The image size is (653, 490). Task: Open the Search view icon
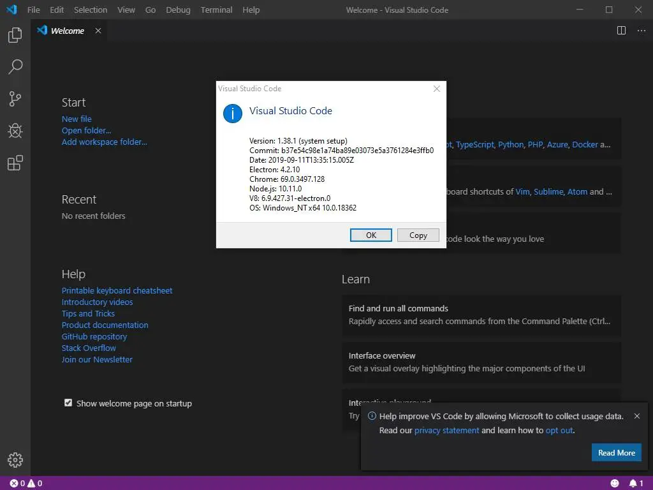click(15, 66)
